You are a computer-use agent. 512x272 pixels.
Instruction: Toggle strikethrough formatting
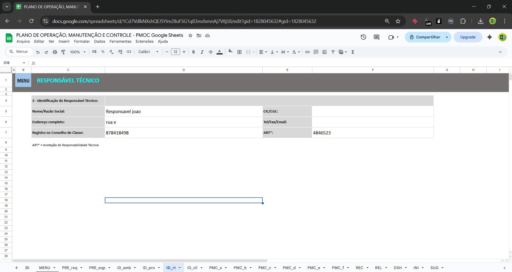(211, 52)
